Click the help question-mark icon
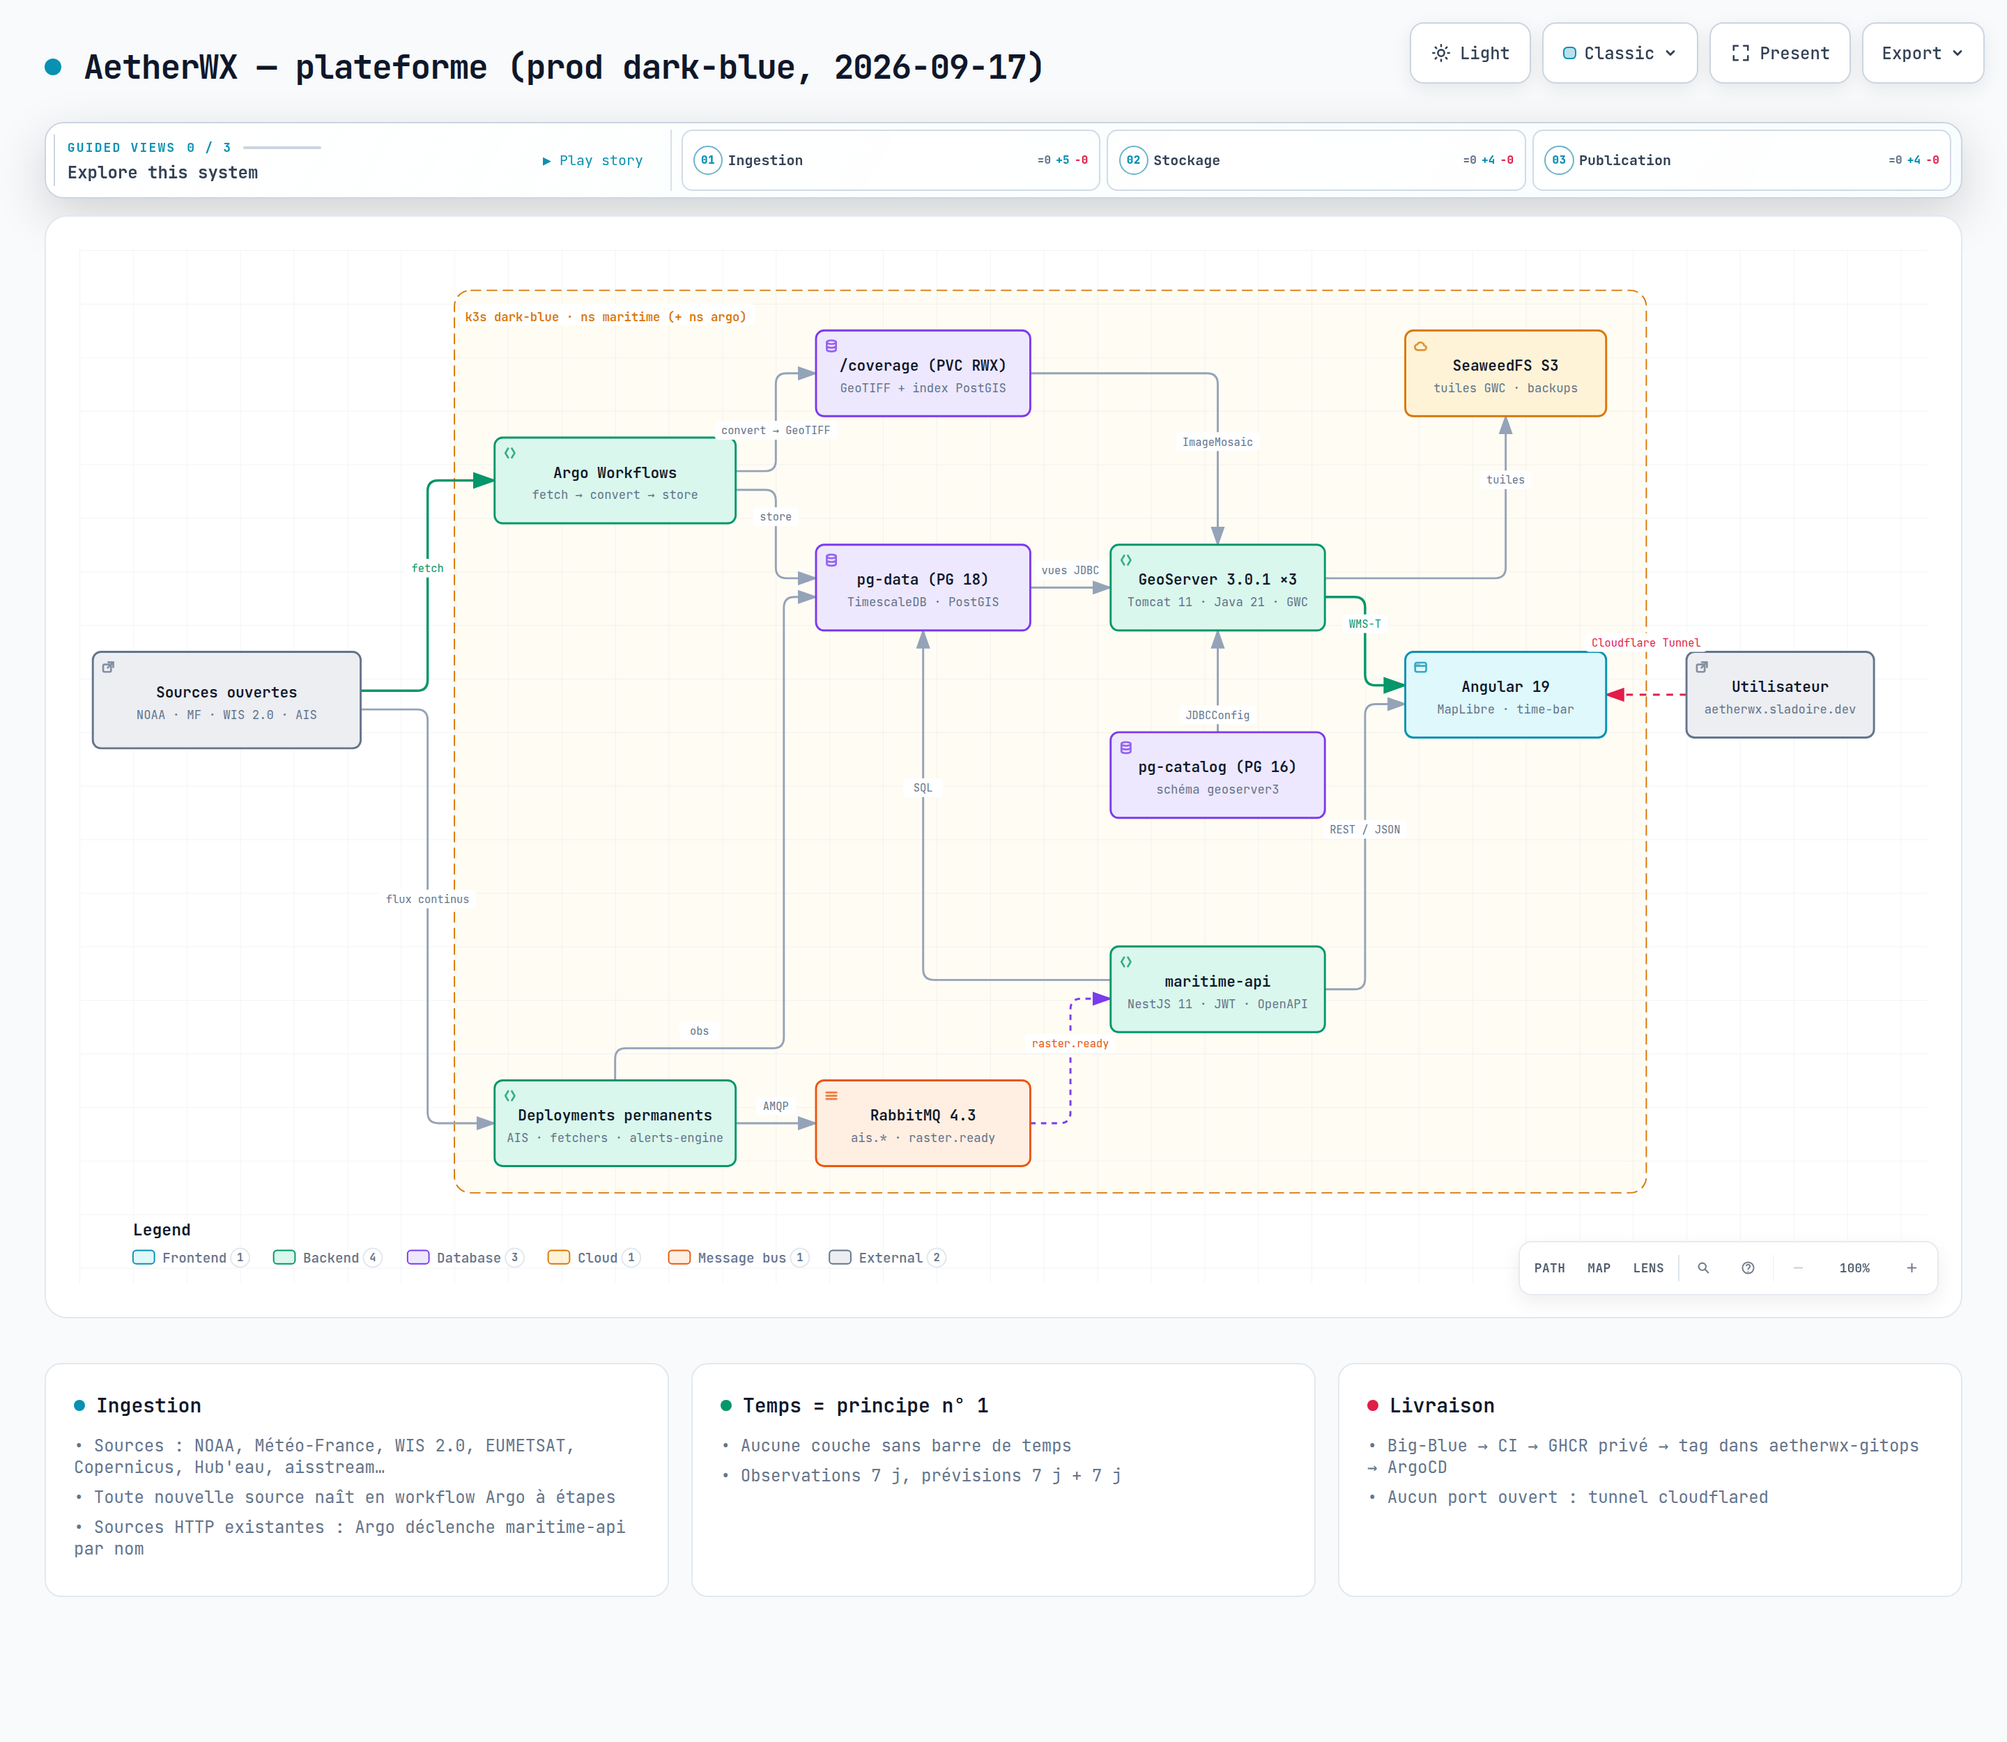Image resolution: width=2007 pixels, height=1742 pixels. (1747, 1267)
